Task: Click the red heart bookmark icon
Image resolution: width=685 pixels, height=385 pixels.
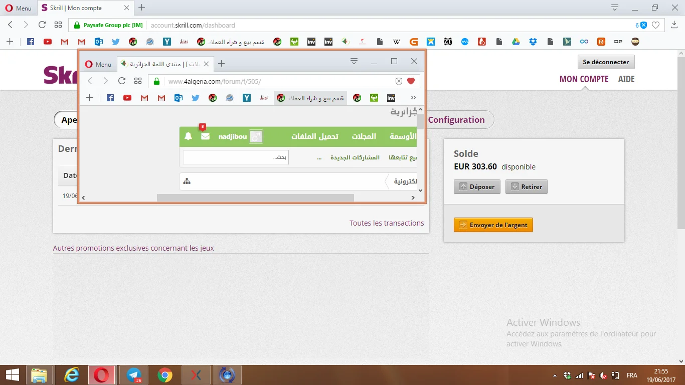Action: 411,81
